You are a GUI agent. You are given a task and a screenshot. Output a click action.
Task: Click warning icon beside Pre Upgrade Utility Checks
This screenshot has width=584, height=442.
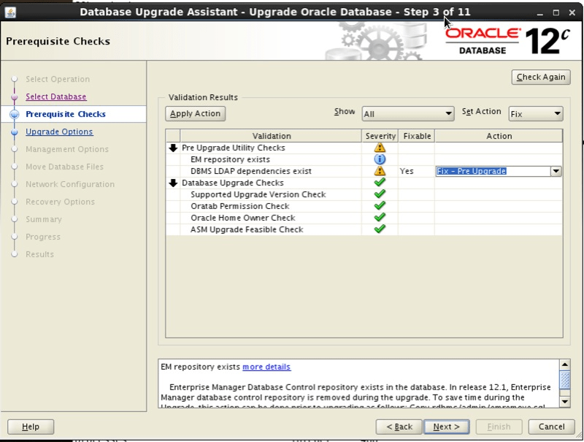point(380,148)
